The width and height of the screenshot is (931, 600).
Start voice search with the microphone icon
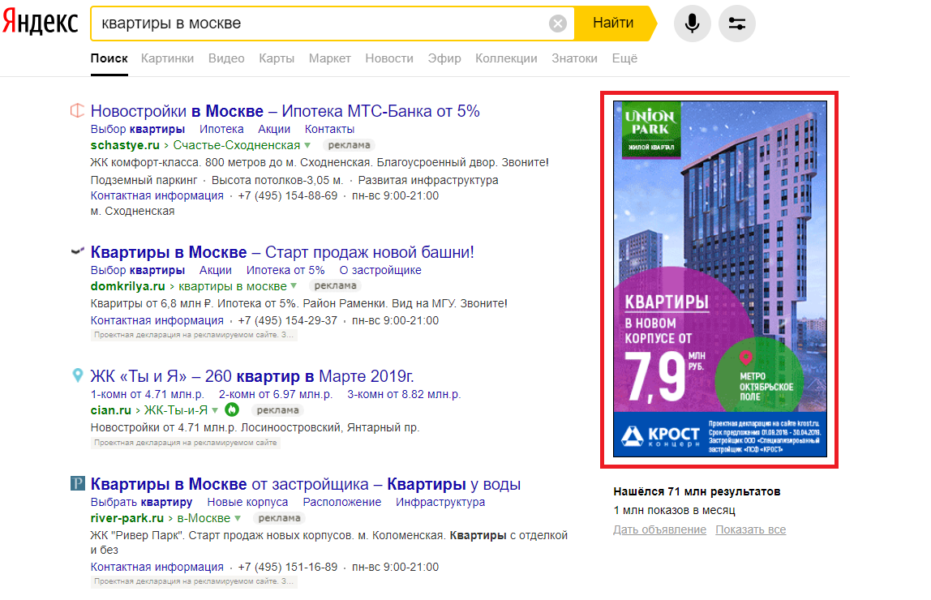692,24
